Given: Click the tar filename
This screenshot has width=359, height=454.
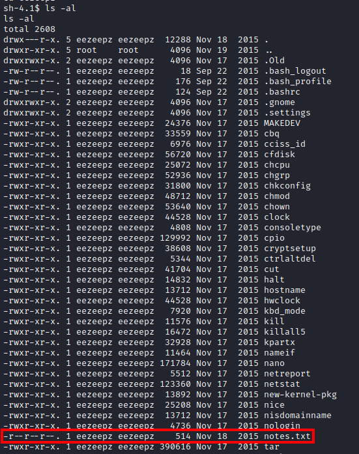Looking at the screenshot, I should click(x=271, y=446).
